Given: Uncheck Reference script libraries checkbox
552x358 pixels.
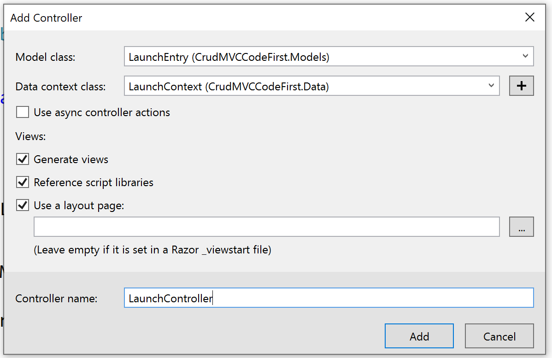Looking at the screenshot, I should [23, 182].
